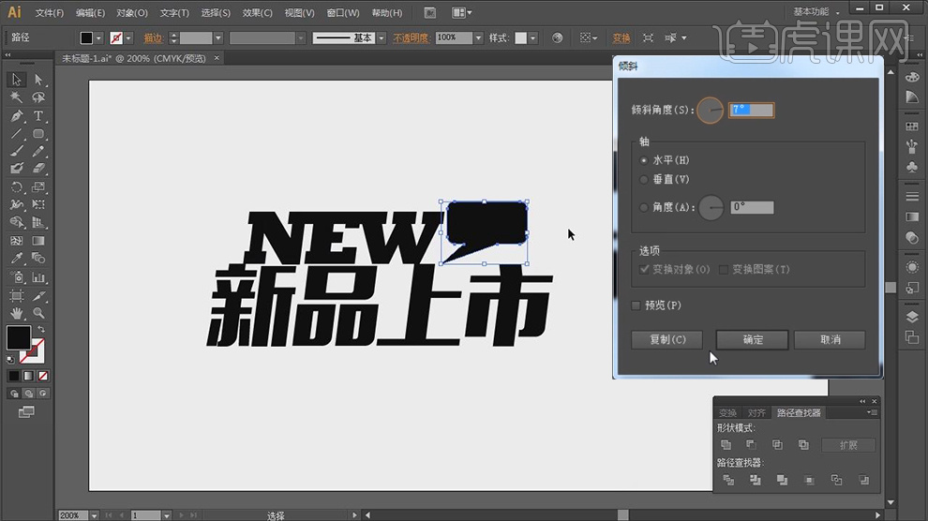This screenshot has width=928, height=521.
Task: Select the 角度(A) axis radio button
Action: tap(644, 207)
